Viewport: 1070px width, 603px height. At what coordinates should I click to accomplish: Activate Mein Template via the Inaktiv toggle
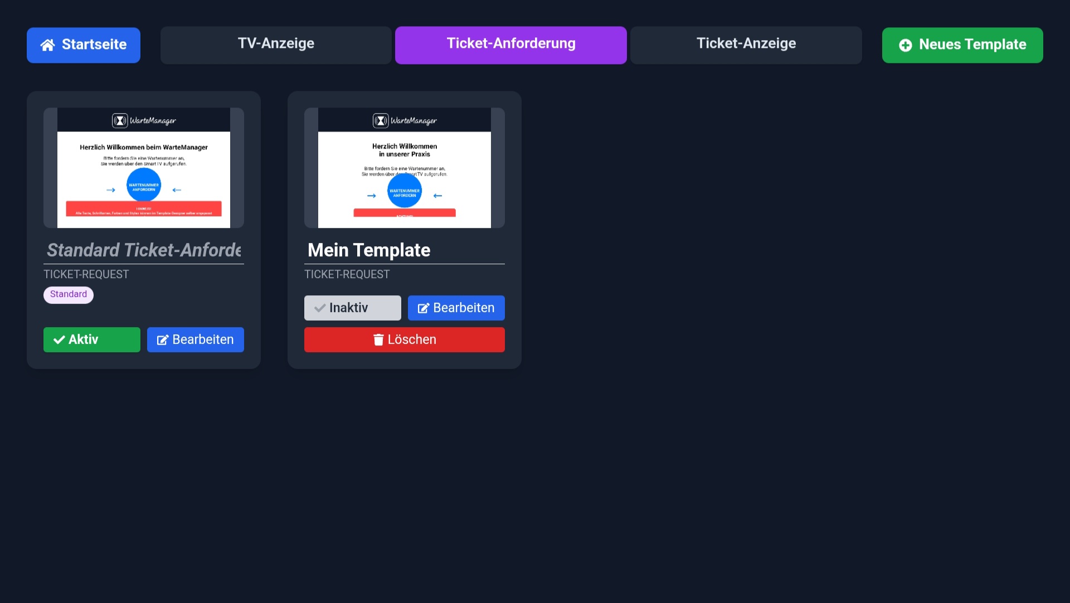click(x=352, y=308)
